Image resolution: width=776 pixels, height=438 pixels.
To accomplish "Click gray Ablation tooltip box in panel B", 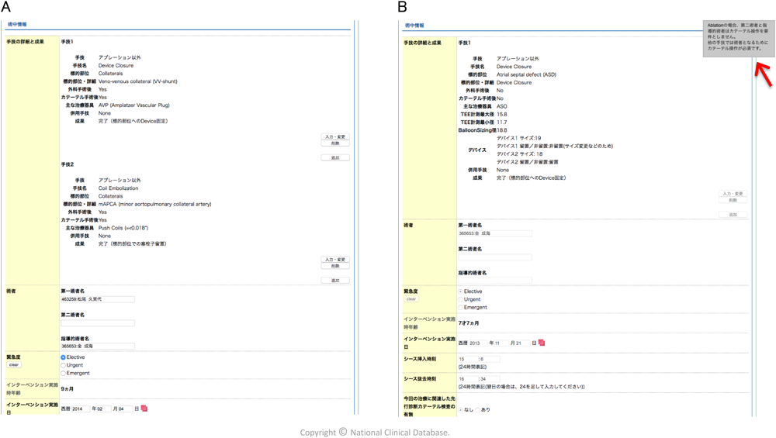I will (x=739, y=38).
